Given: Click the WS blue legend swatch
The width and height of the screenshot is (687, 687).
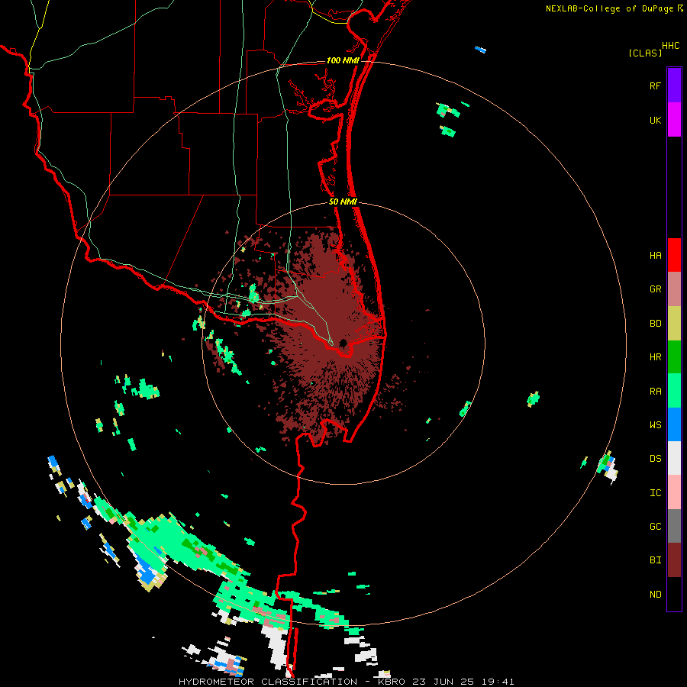Looking at the screenshot, I should point(674,424).
